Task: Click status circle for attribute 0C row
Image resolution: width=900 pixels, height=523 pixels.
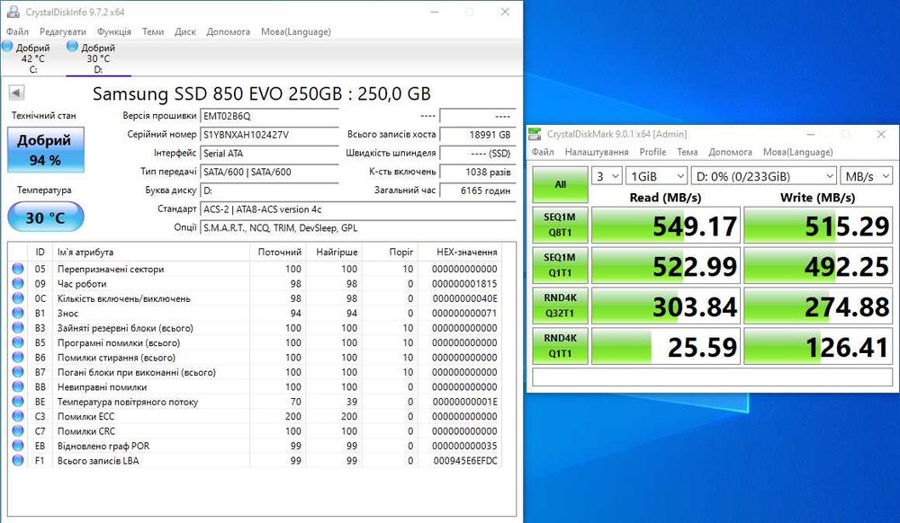Action: (18, 298)
